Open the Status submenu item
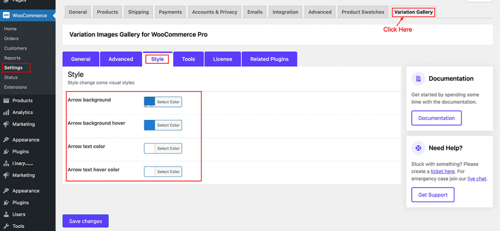500x231 pixels. click(11, 77)
